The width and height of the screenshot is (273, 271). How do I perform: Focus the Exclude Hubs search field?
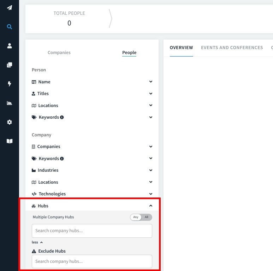coord(92,261)
